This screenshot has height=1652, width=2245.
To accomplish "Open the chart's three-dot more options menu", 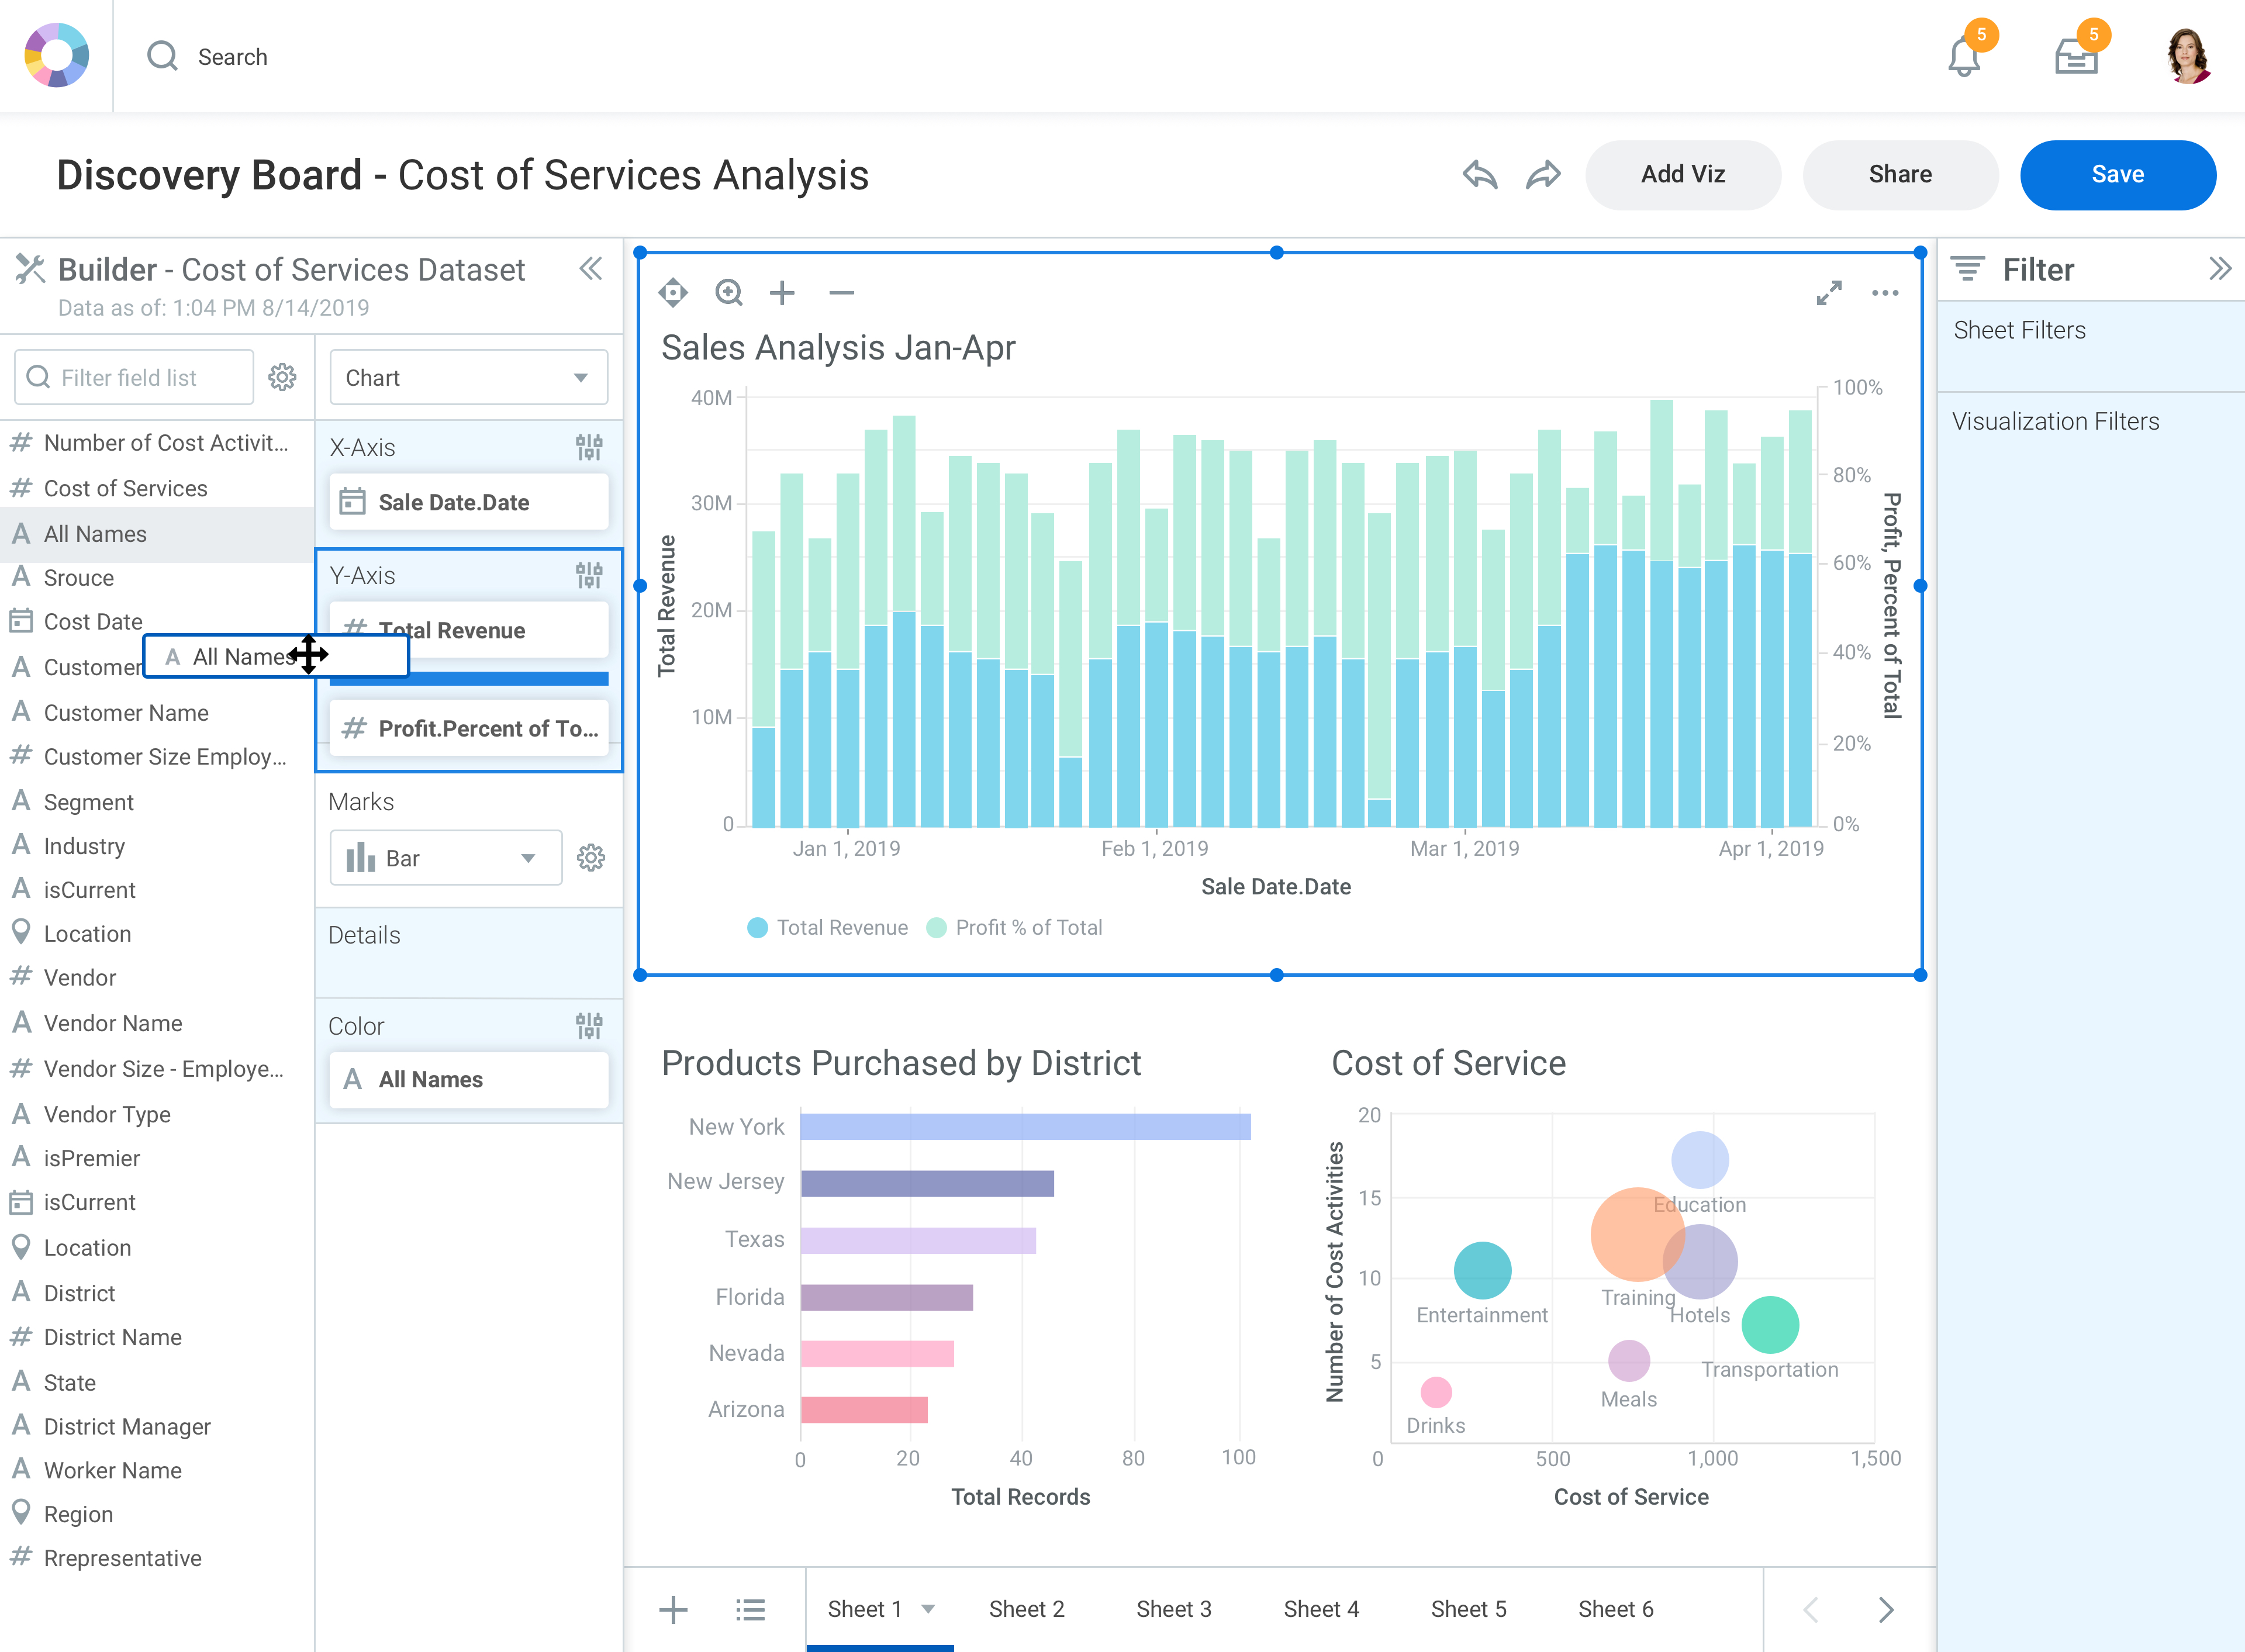I will pos(1884,293).
